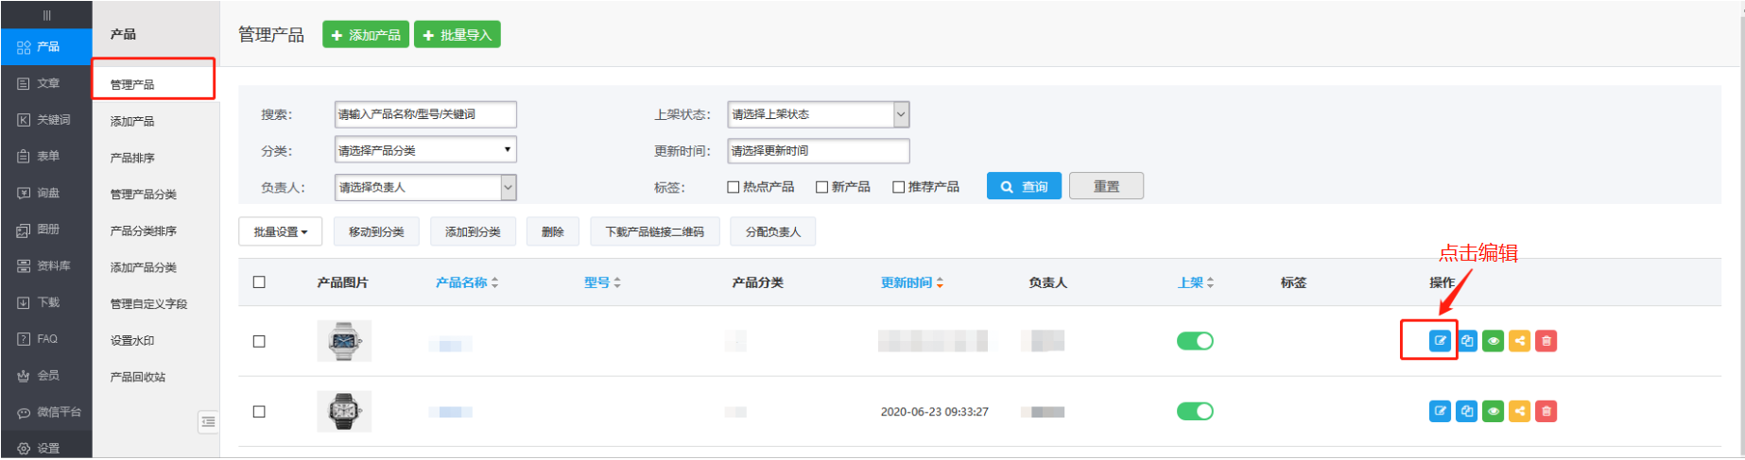The image size is (1745, 460).
Task: Share the product updated 2020-06-23 09:33:27
Action: coord(1520,411)
